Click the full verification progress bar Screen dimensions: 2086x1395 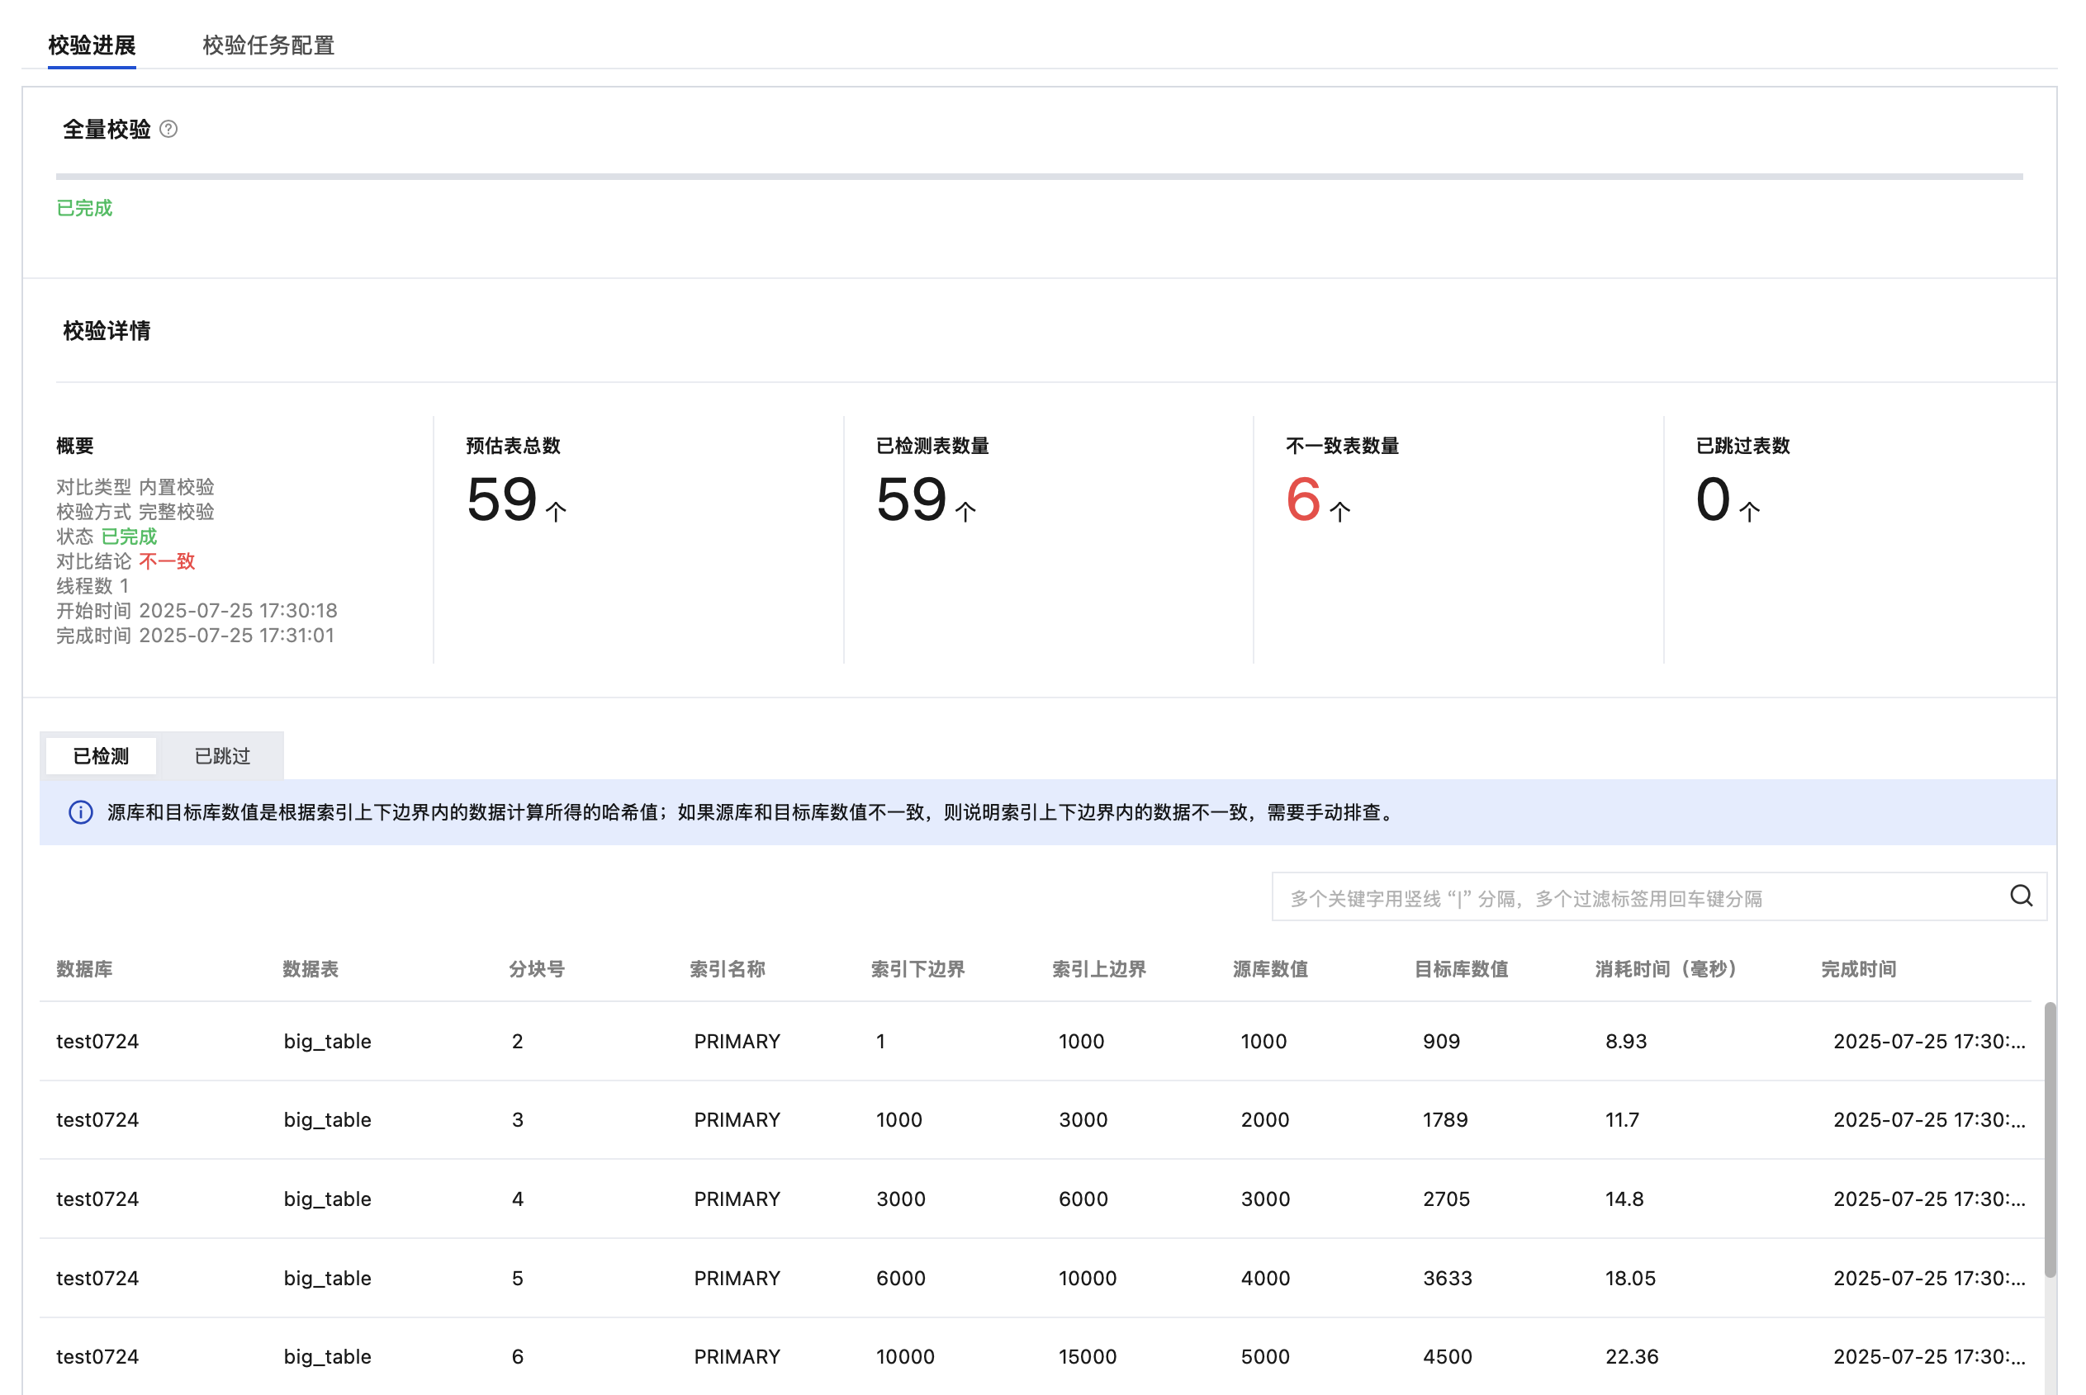pos(1039,177)
